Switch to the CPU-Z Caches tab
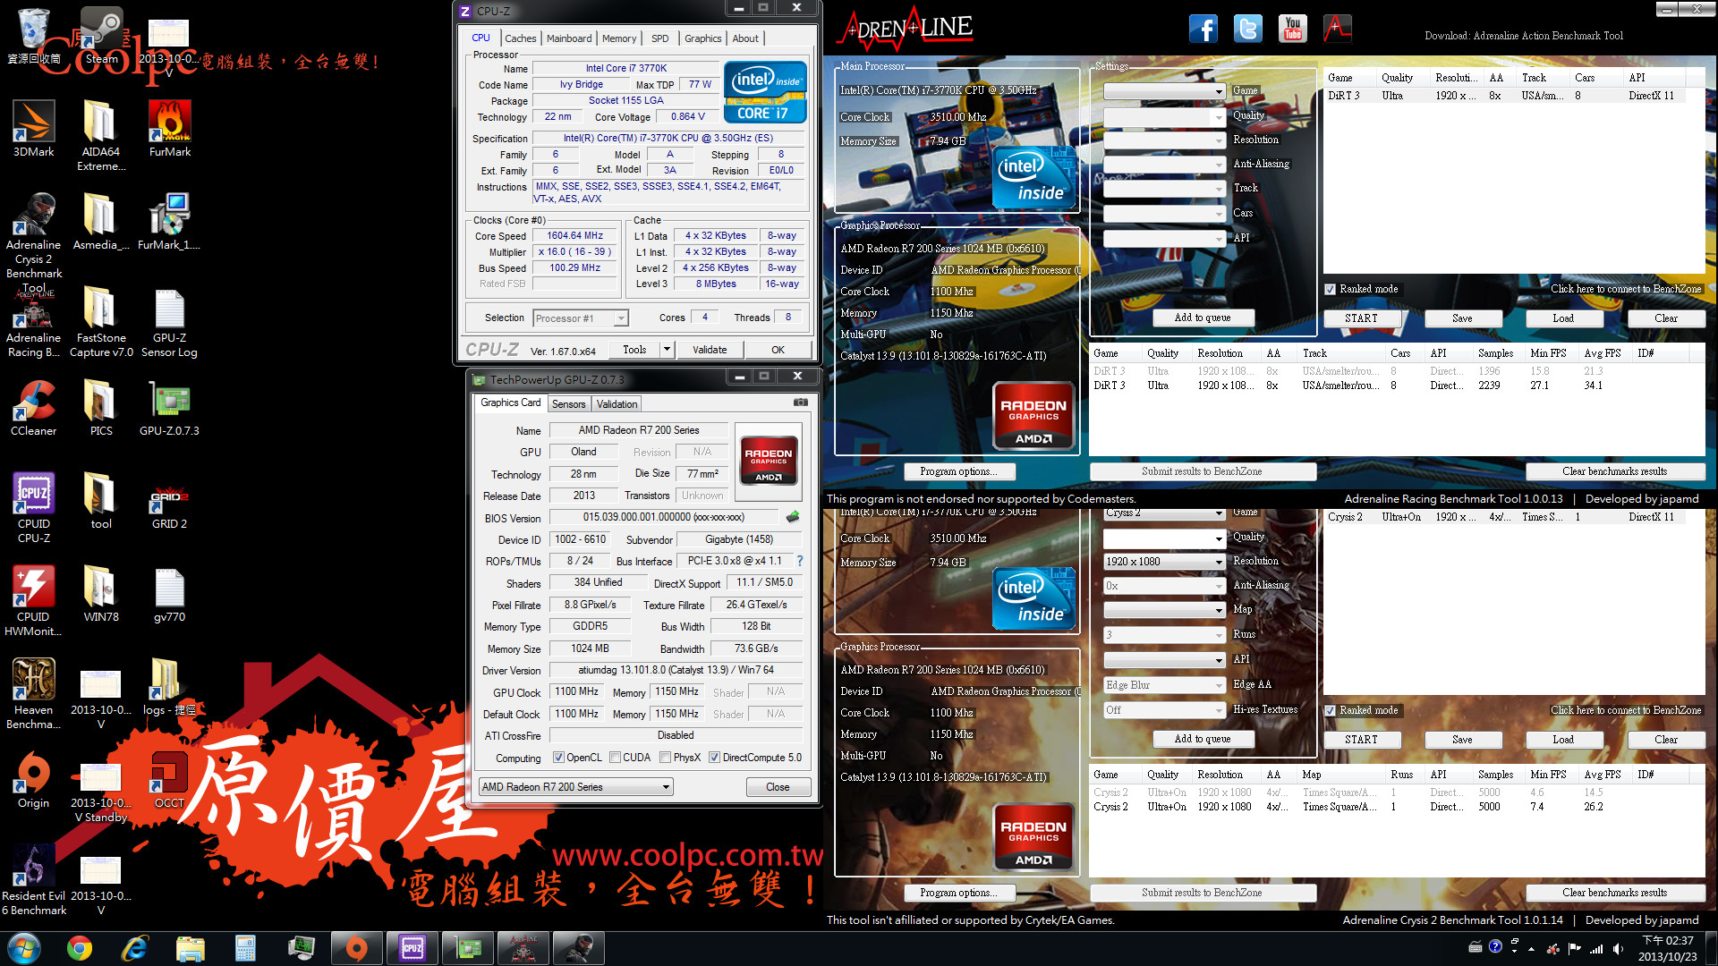Screen dimensions: 1718x966 (x=520, y=38)
